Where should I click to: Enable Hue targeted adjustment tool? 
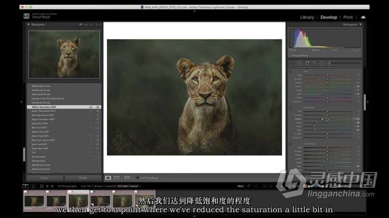point(290,72)
